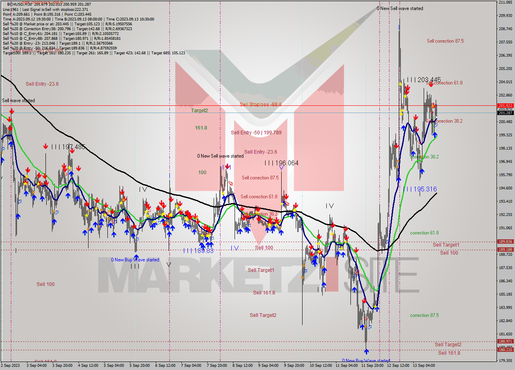The image size is (515, 370).
Task: Click the green 'Target2' label
Action: (200, 110)
